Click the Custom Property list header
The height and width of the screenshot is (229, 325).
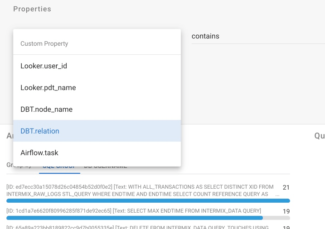[x=44, y=44]
